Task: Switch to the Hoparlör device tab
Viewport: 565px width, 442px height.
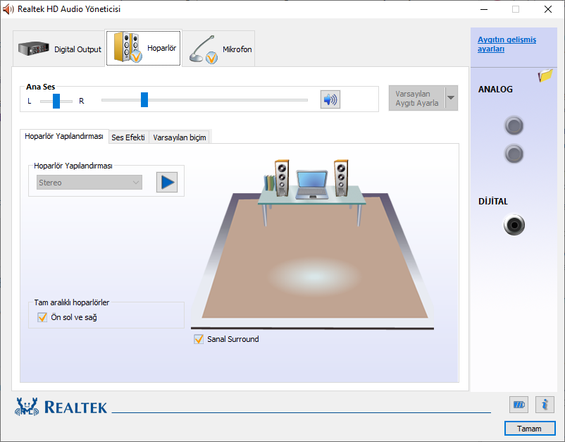Action: tap(144, 48)
